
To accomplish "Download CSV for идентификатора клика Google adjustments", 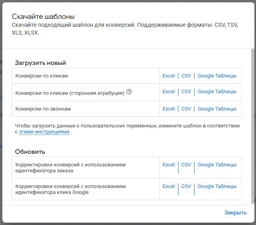I will click(186, 186).
